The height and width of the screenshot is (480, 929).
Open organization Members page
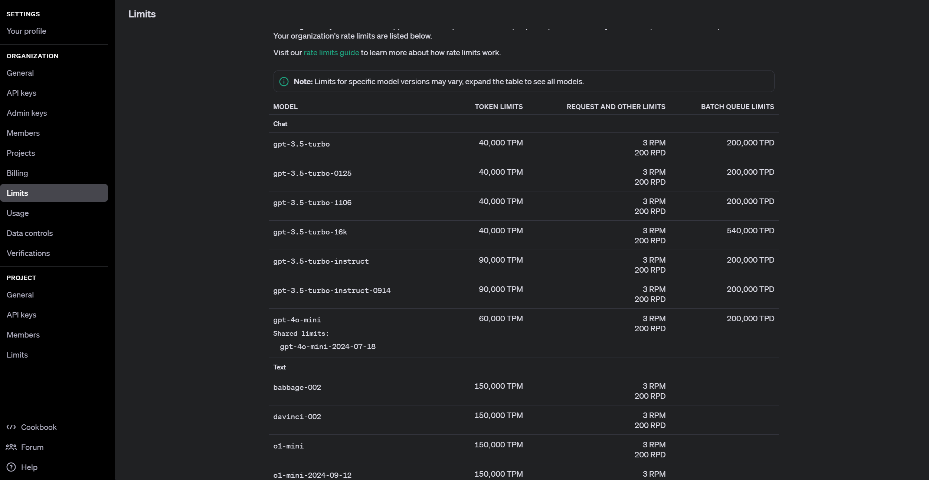pos(23,133)
